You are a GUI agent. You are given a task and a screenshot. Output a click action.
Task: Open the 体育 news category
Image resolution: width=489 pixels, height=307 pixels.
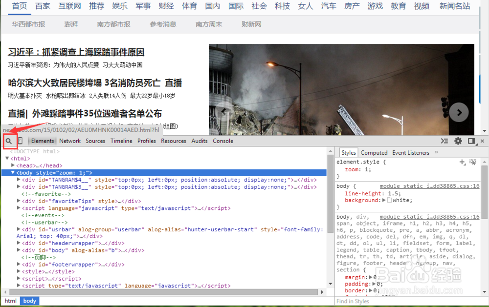pyautogui.click(x=189, y=6)
